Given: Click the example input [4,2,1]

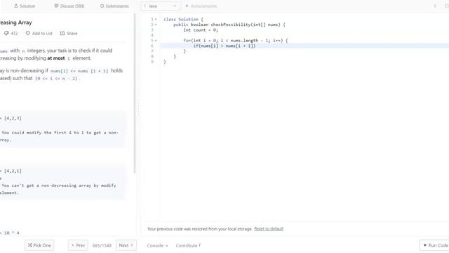Looking at the screenshot, I should point(13,171).
